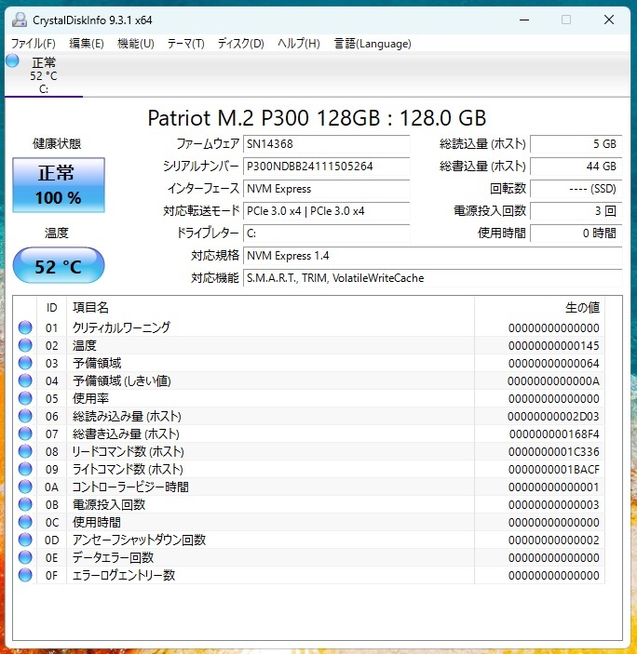Click the 正常 100 % health status button
Image resolution: width=637 pixels, height=654 pixels.
tap(59, 185)
